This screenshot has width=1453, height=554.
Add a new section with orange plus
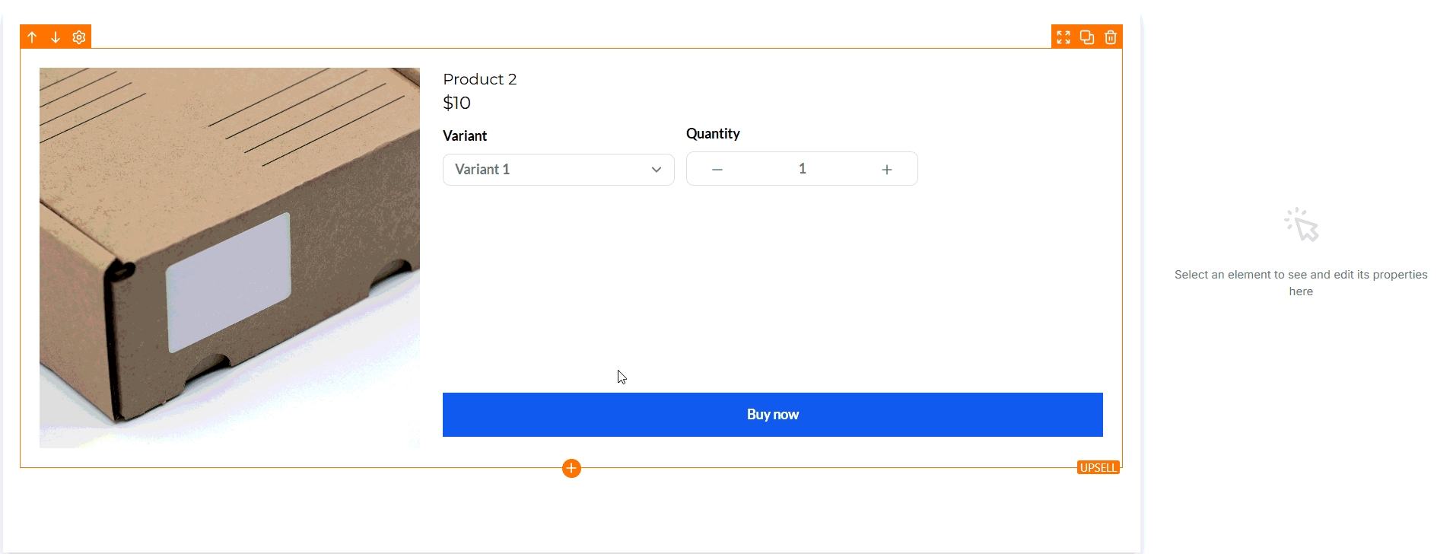tap(571, 468)
